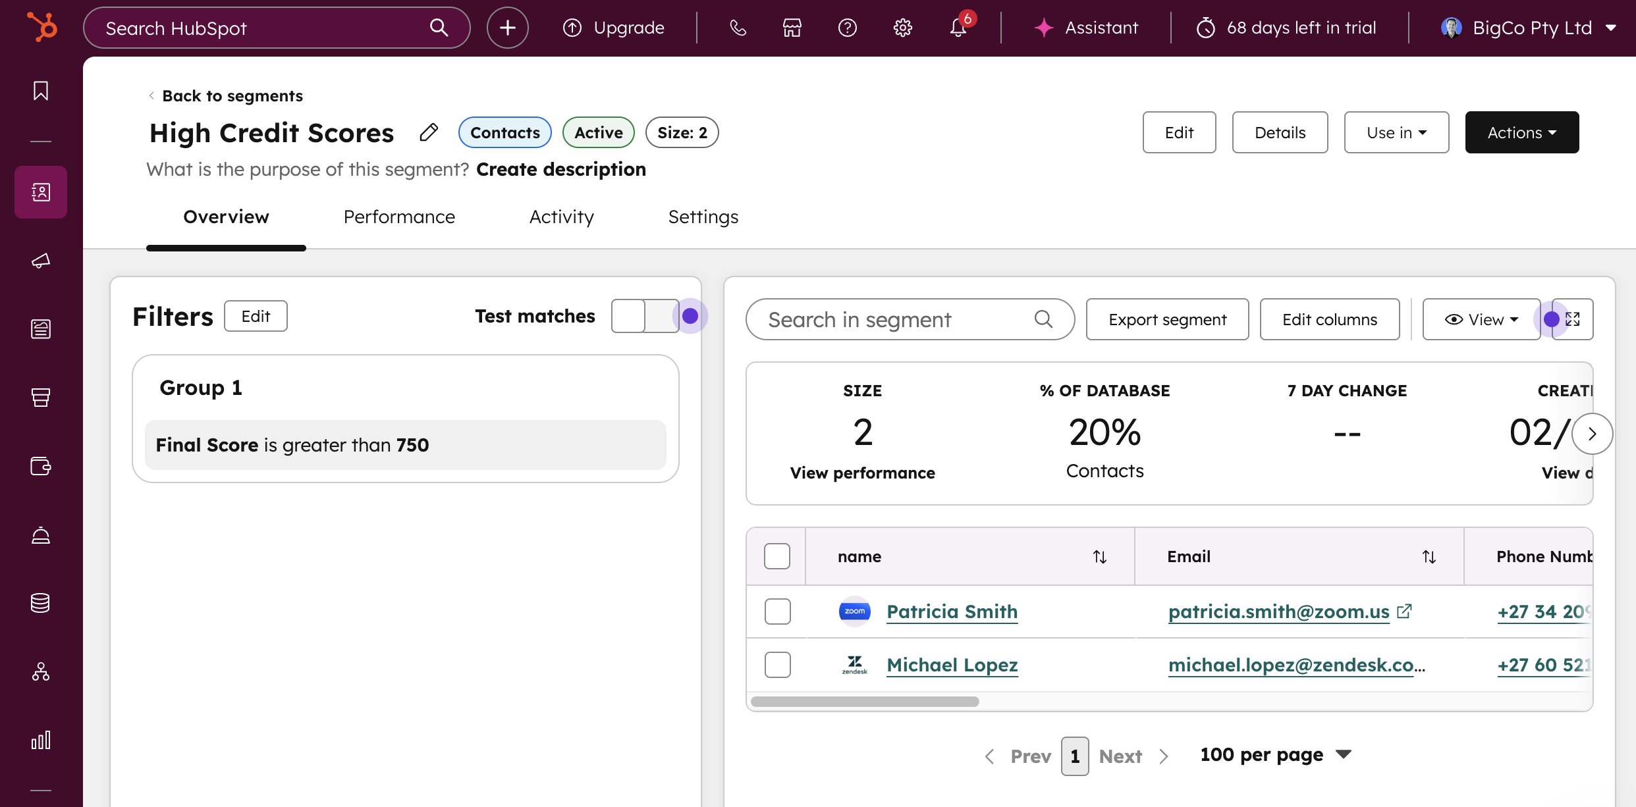Open the Commerce wallet icon in sidebar
The height and width of the screenshot is (807, 1636).
click(40, 467)
